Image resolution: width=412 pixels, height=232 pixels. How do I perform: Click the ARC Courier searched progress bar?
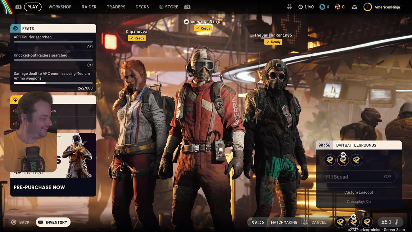point(53,42)
